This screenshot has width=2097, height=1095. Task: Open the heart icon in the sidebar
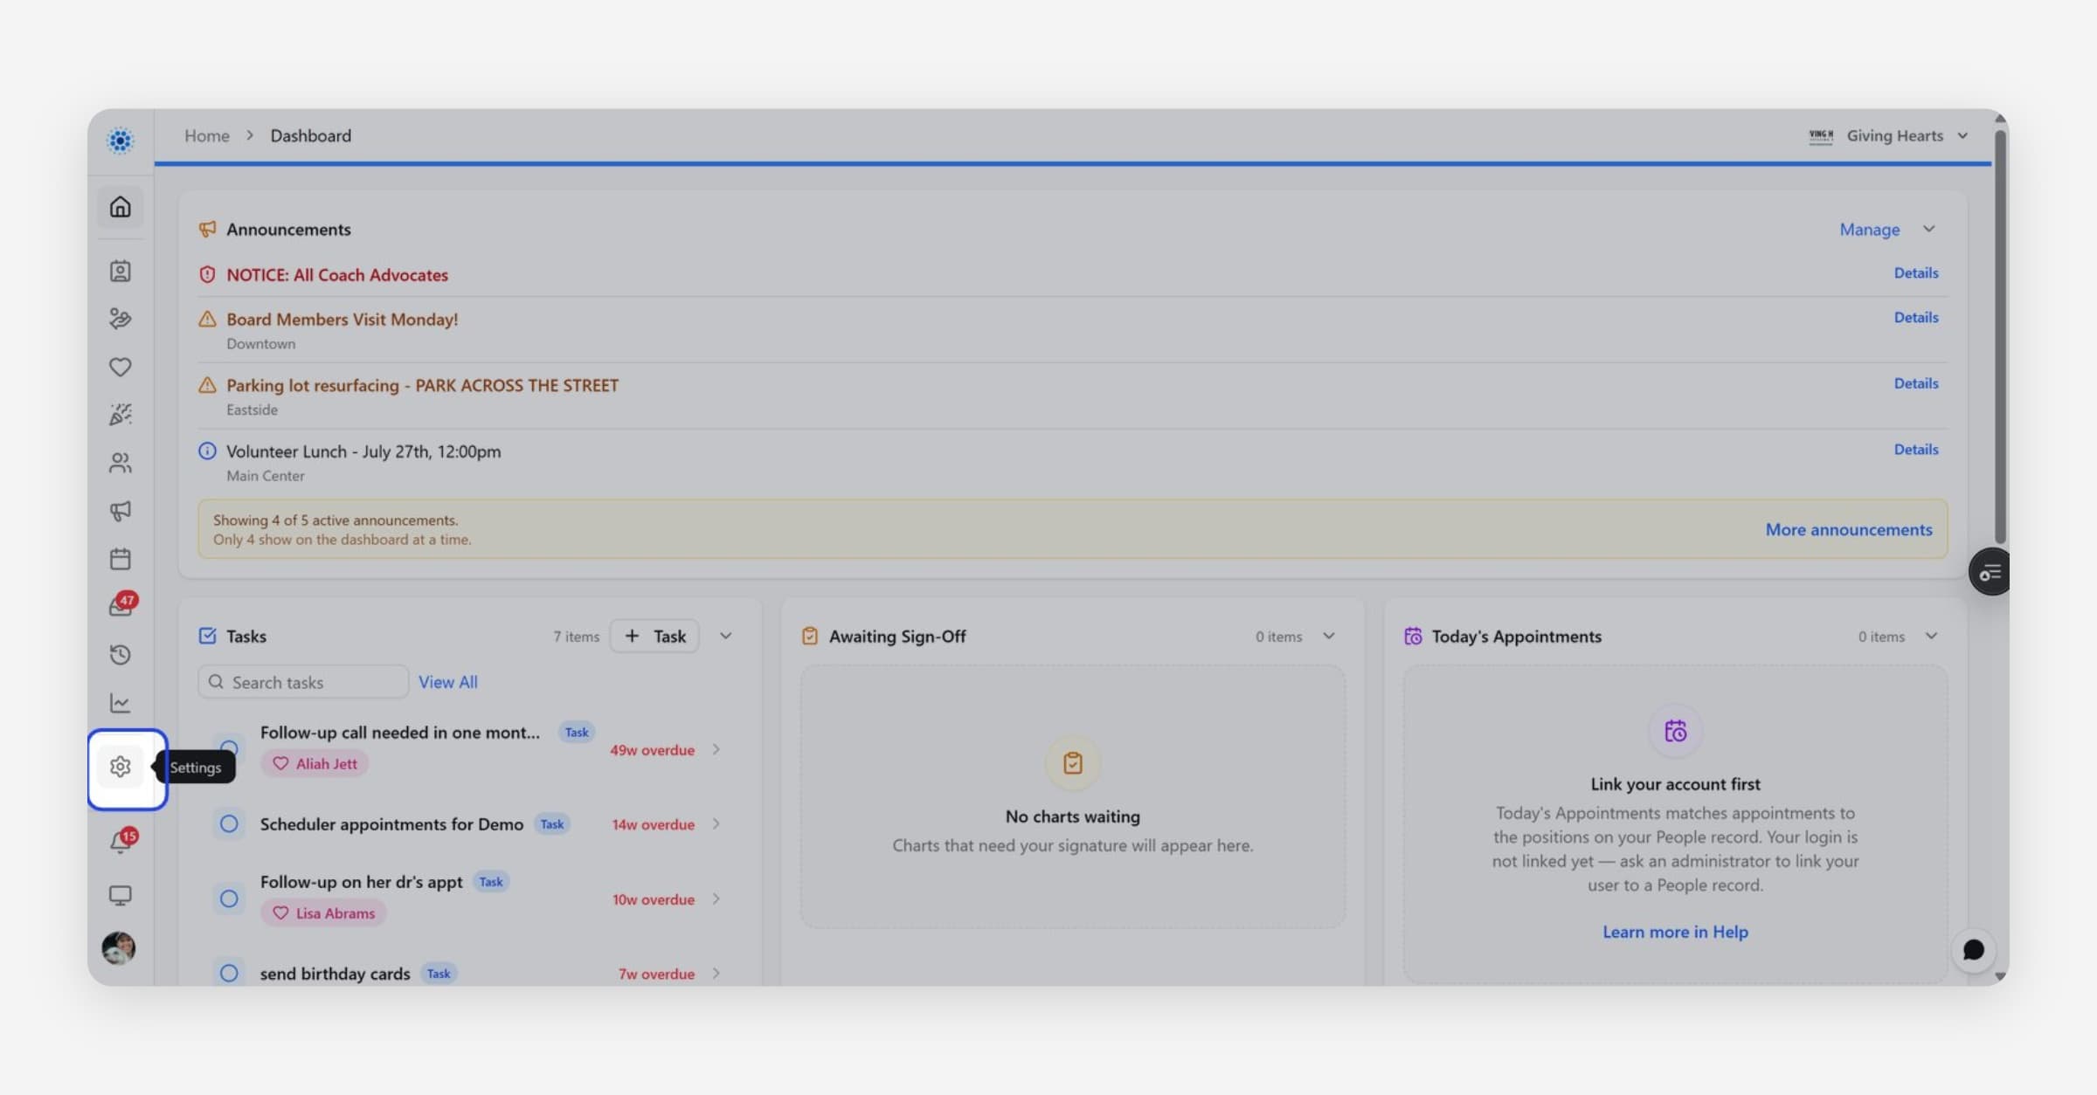click(120, 367)
